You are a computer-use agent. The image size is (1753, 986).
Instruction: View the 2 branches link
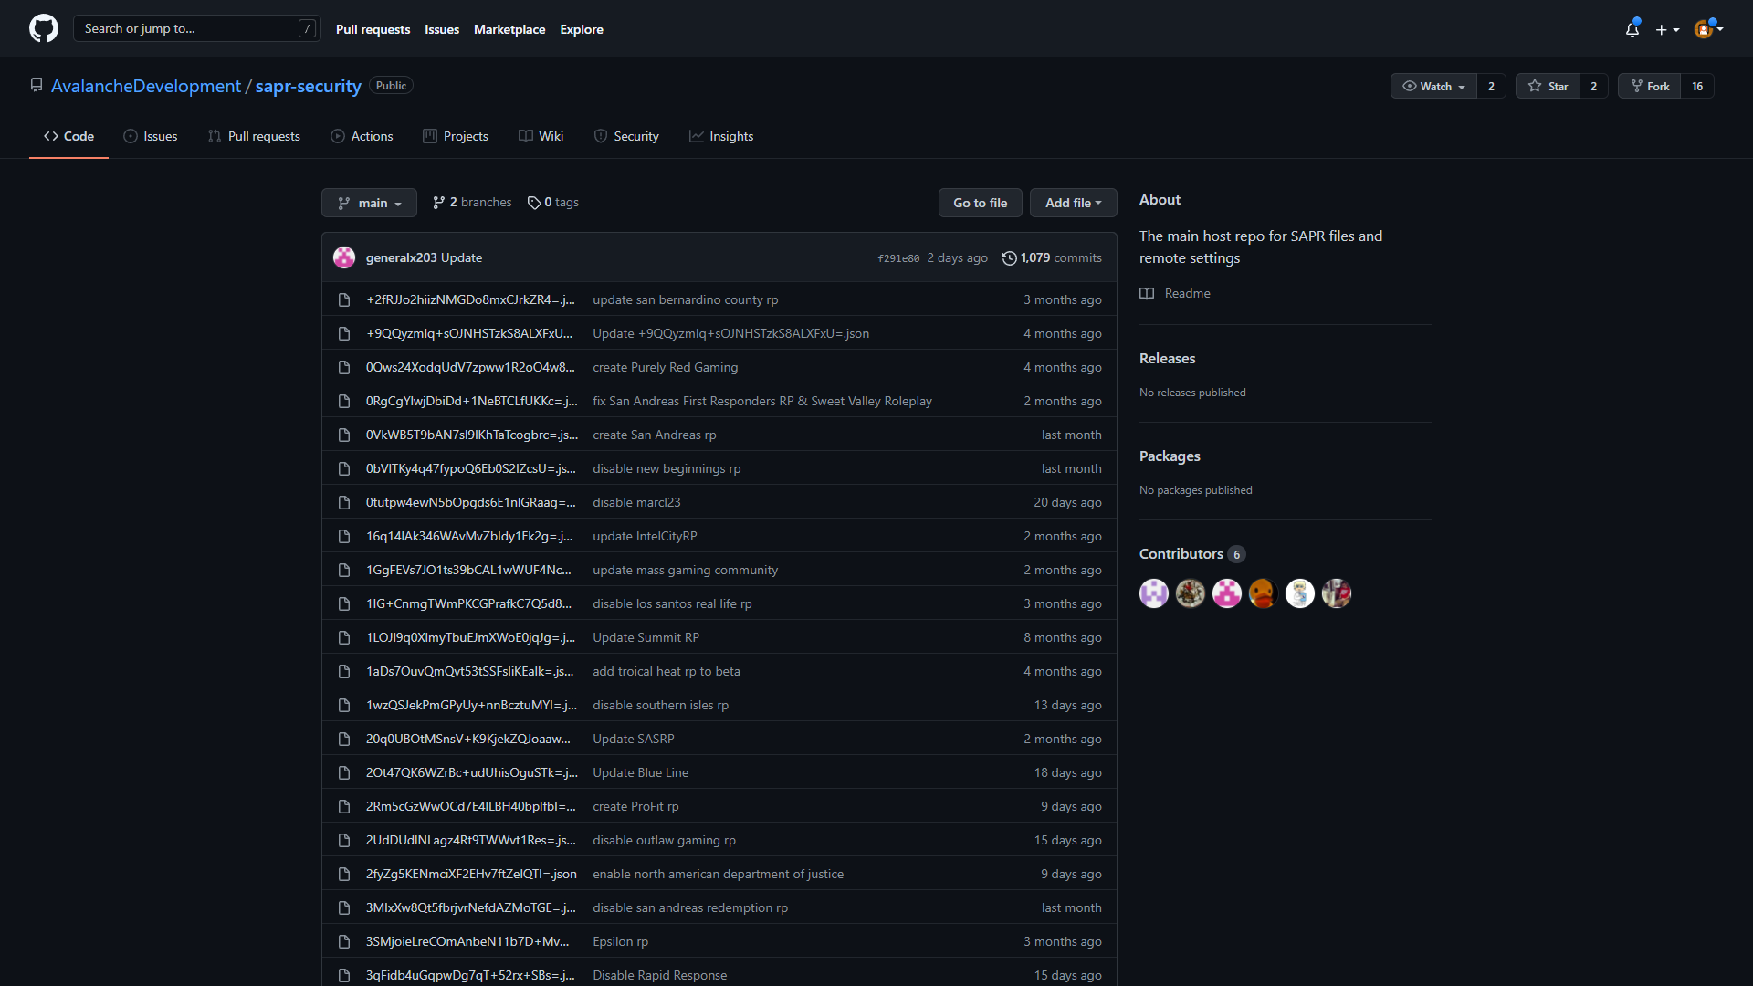(x=472, y=203)
